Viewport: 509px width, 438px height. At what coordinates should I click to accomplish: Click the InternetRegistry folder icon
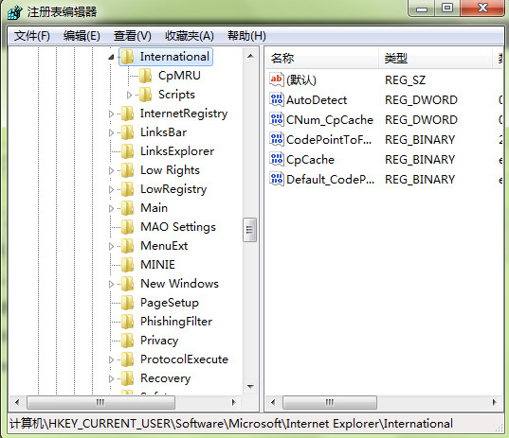(127, 114)
